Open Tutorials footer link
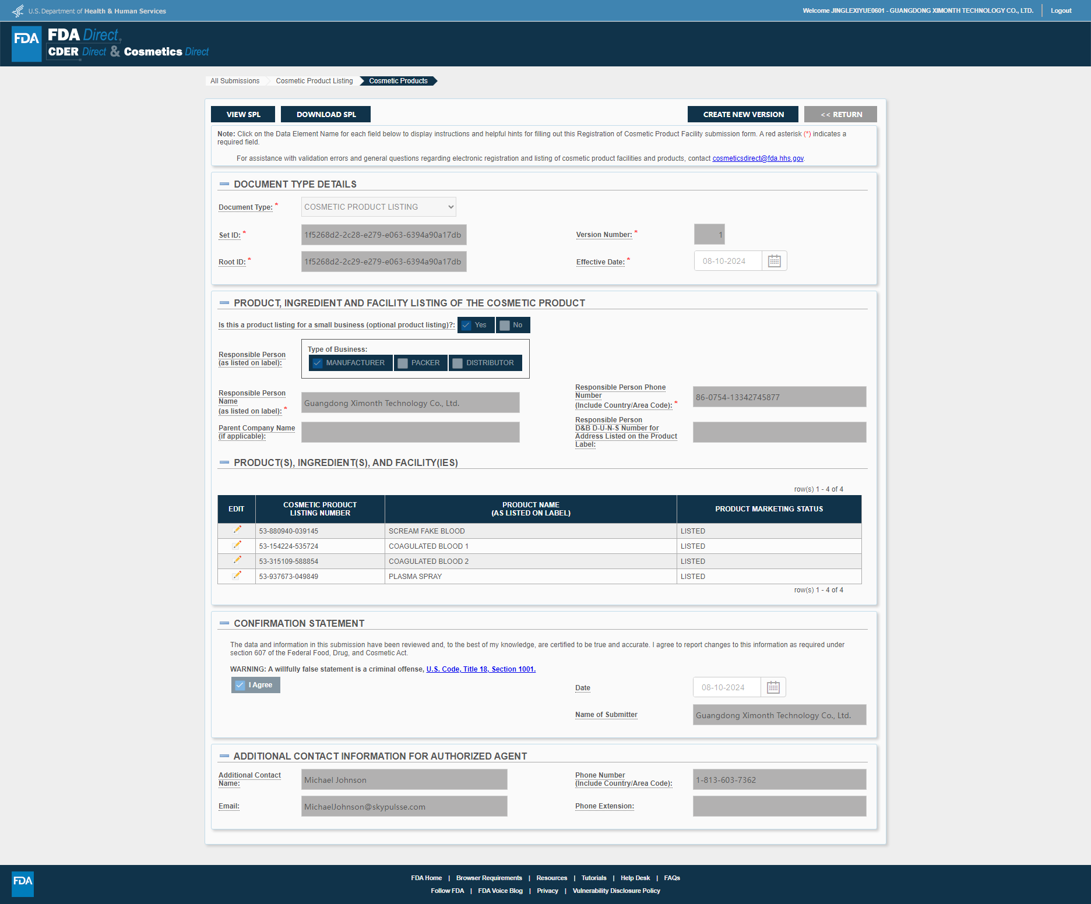The height and width of the screenshot is (904, 1091). (594, 878)
